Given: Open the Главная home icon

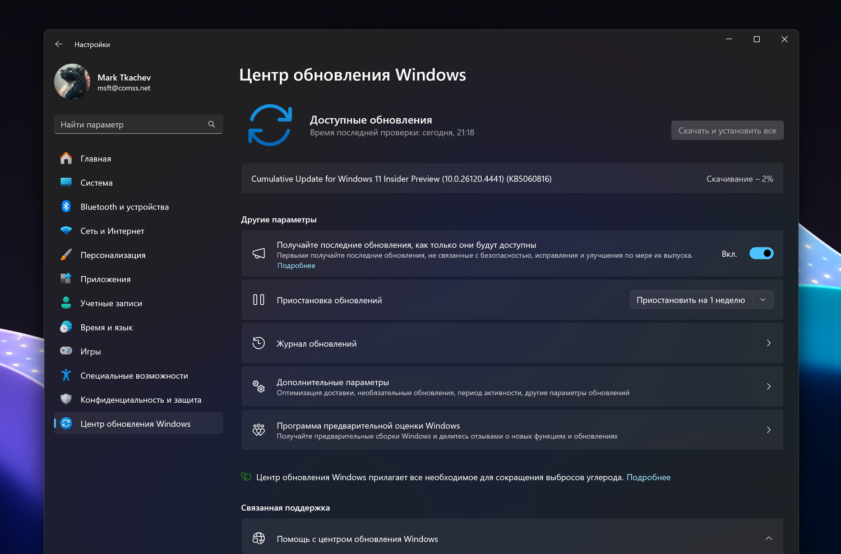Looking at the screenshot, I should point(66,159).
